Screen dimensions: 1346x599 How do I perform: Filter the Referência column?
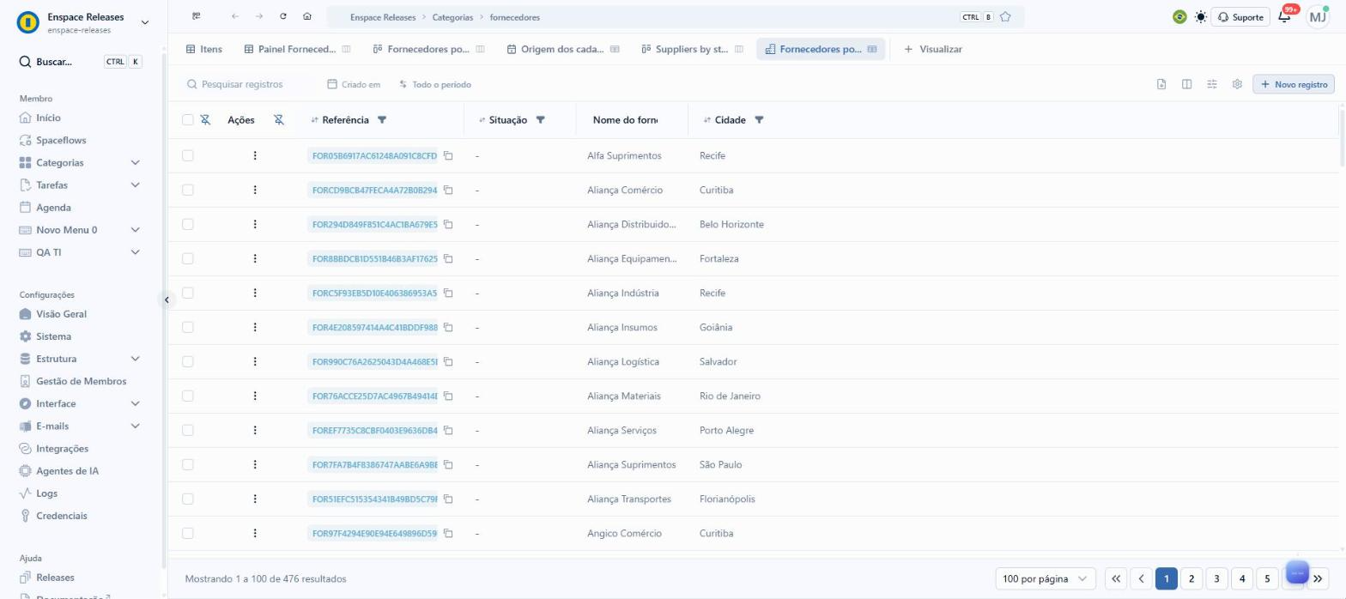pyautogui.click(x=382, y=120)
